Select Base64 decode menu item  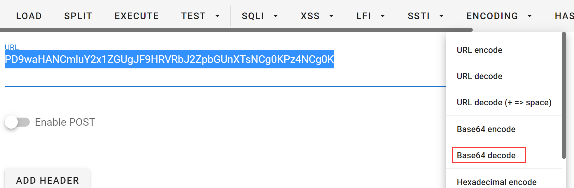click(x=486, y=155)
